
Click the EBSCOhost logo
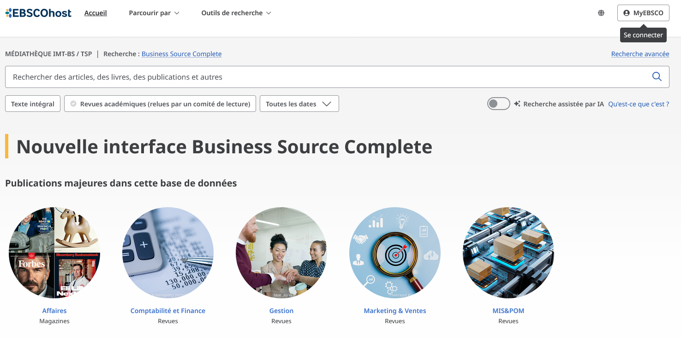coord(38,13)
